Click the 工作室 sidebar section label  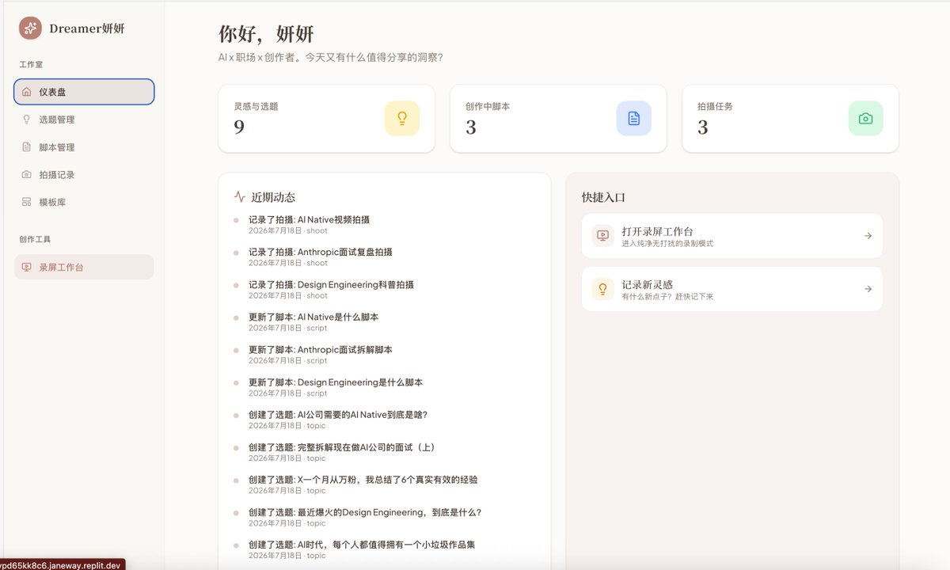[31, 63]
